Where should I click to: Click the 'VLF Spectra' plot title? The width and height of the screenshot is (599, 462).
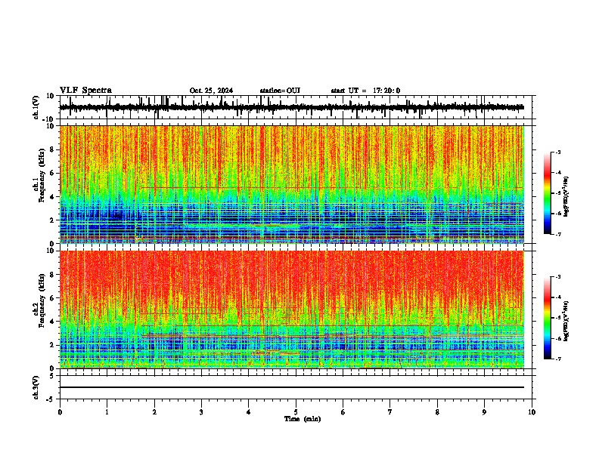85,91
